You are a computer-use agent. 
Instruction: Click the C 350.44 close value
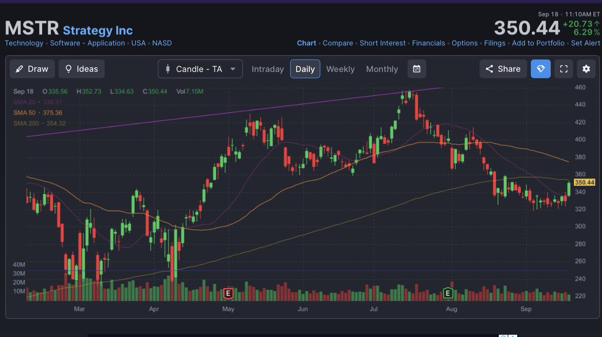[155, 91]
